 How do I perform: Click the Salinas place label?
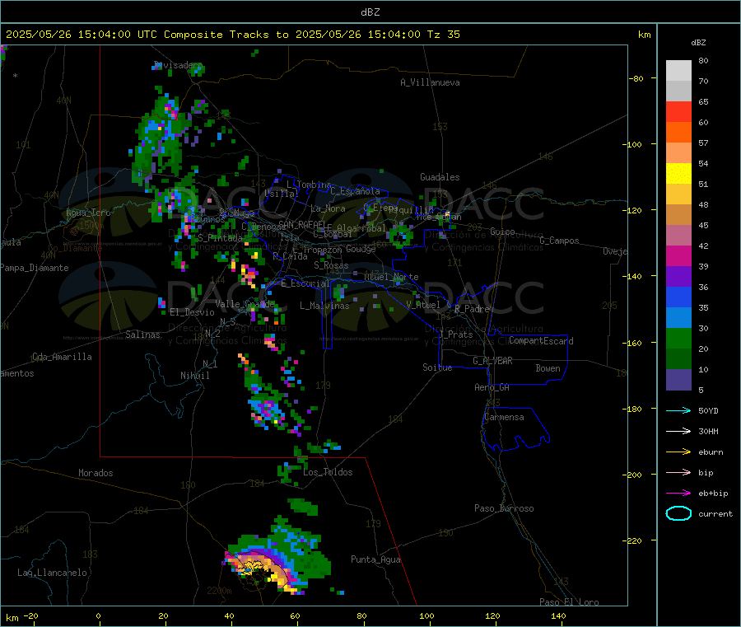click(x=142, y=335)
